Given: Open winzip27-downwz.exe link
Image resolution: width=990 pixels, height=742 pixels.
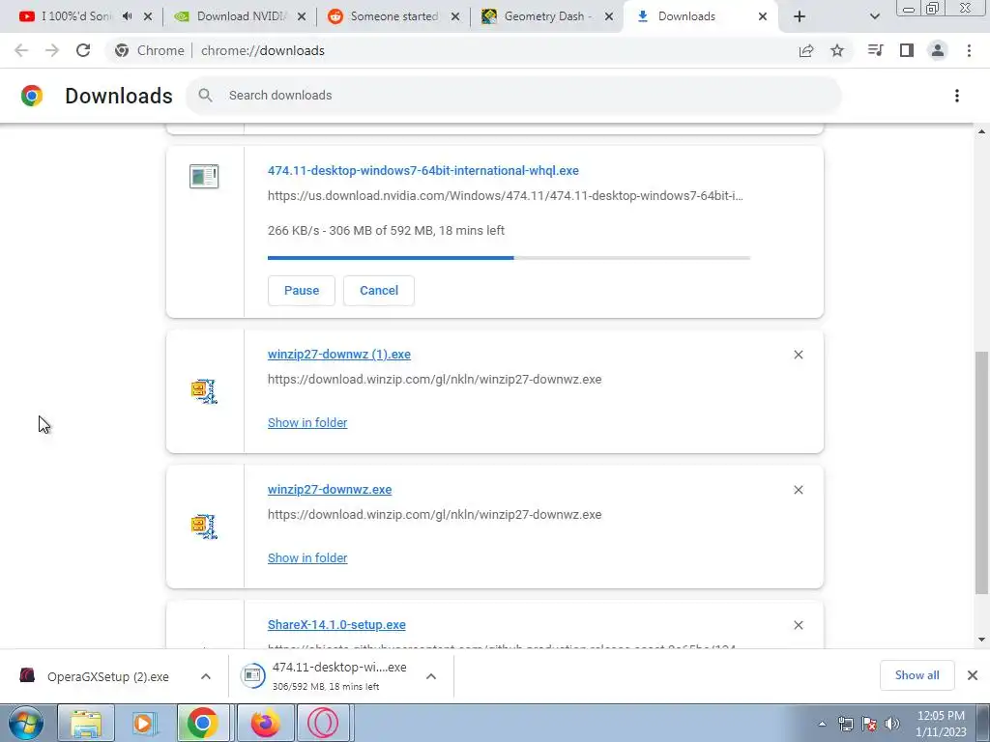Looking at the screenshot, I should point(330,490).
